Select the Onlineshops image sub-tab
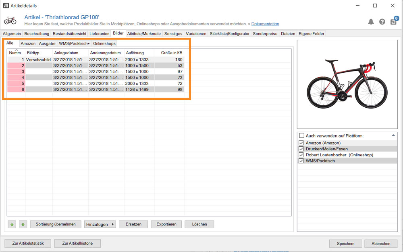 click(104, 43)
